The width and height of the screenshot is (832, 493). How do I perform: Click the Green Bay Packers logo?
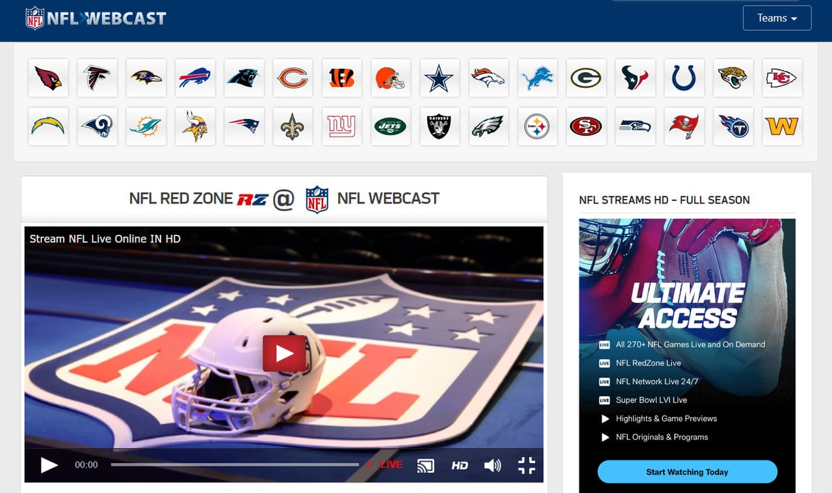(x=586, y=78)
